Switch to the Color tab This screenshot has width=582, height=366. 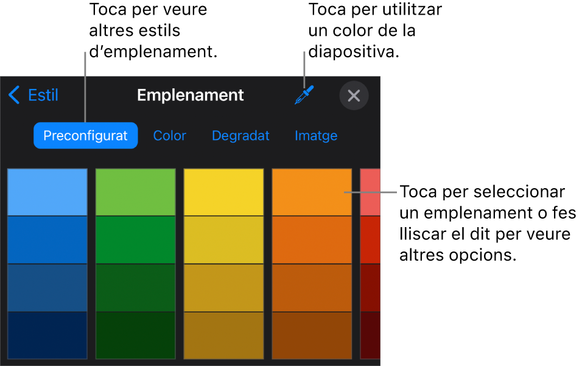(170, 135)
